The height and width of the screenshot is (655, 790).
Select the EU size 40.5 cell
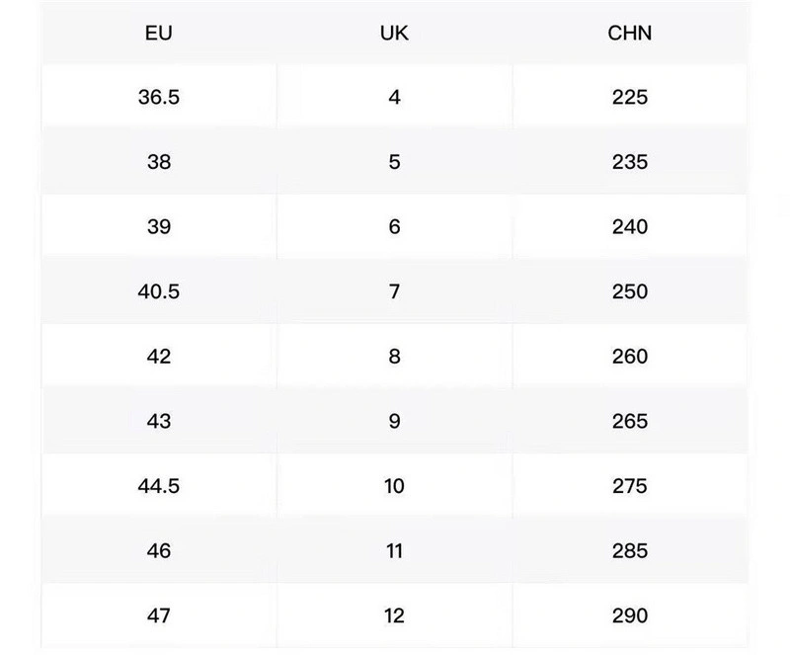[x=159, y=291]
